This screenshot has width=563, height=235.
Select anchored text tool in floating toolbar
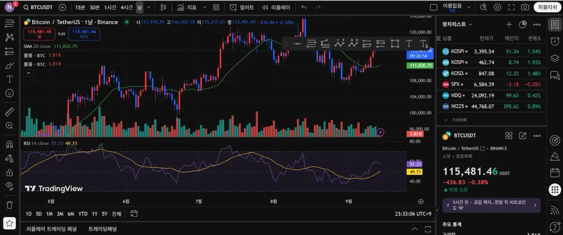tap(423, 44)
